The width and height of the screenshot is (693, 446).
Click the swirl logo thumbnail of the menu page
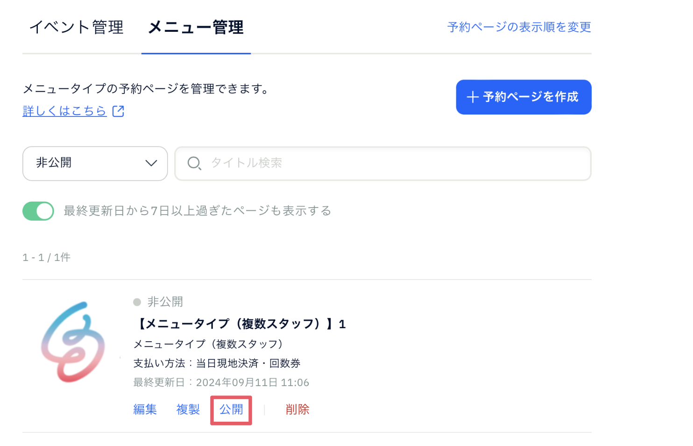pos(73,342)
